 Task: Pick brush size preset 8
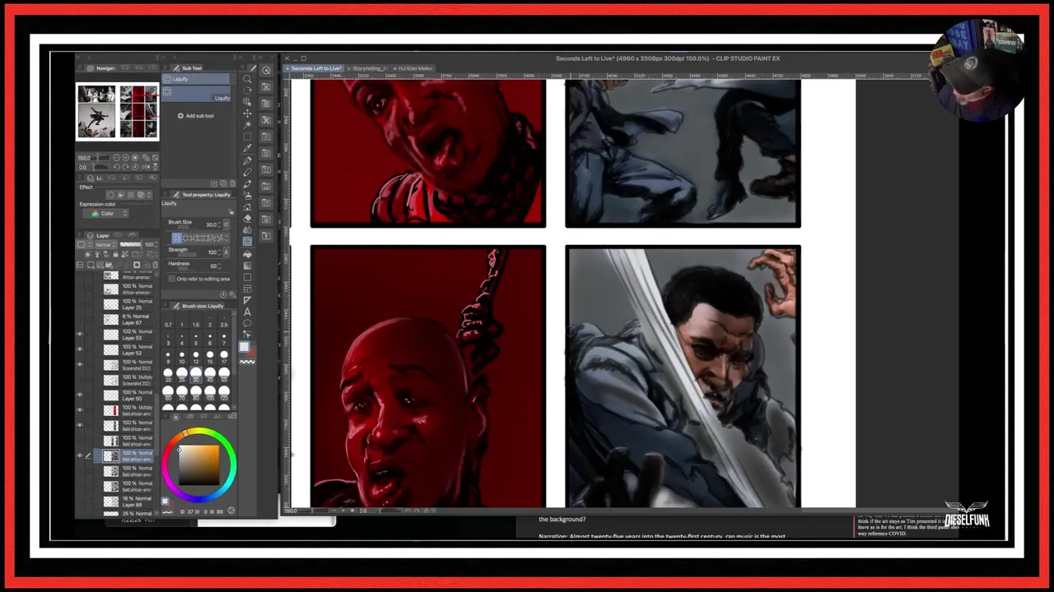pos(168,355)
